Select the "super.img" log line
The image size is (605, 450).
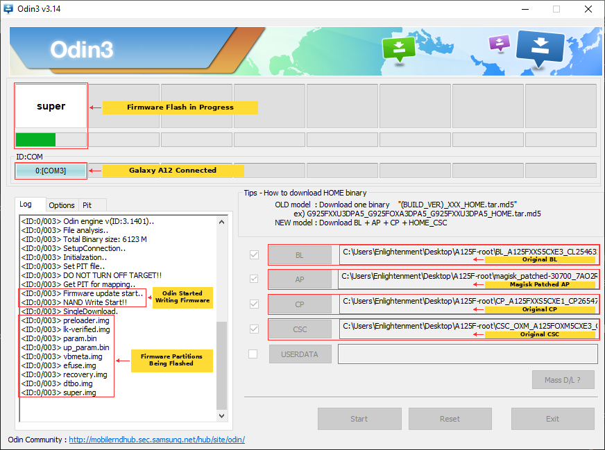[x=59, y=392]
